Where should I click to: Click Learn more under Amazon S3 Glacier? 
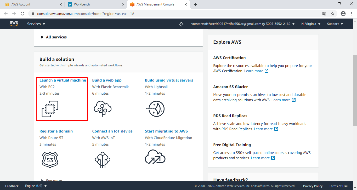[281, 100]
